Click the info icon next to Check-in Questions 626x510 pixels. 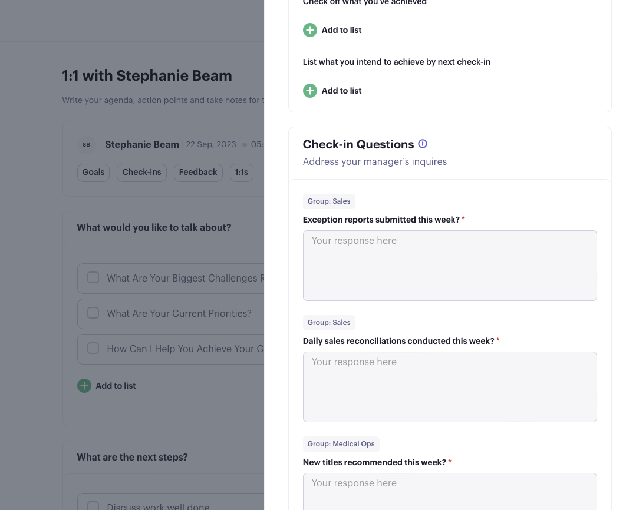click(423, 144)
